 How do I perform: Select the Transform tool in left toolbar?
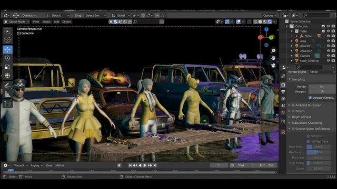click(x=7, y=76)
